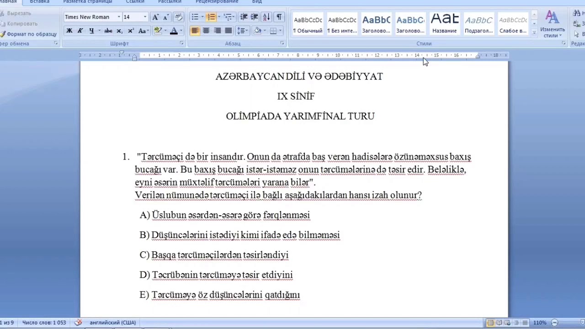
Task: Change language английский (США) in status bar
Action: point(113,323)
